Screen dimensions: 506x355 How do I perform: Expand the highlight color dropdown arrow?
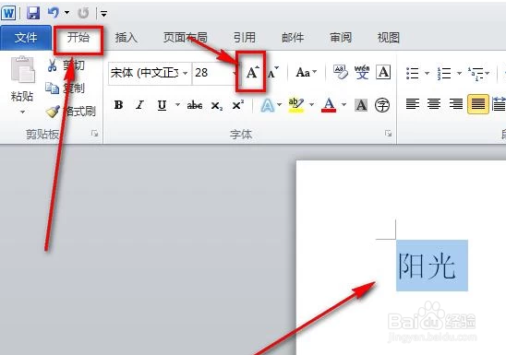(x=312, y=105)
